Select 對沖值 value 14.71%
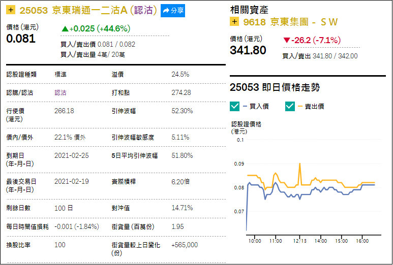Viewport: 393px width, 265px height. coord(182,208)
